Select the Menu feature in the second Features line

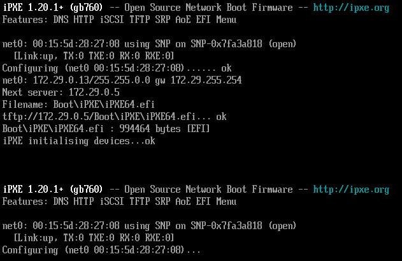pos(226,202)
